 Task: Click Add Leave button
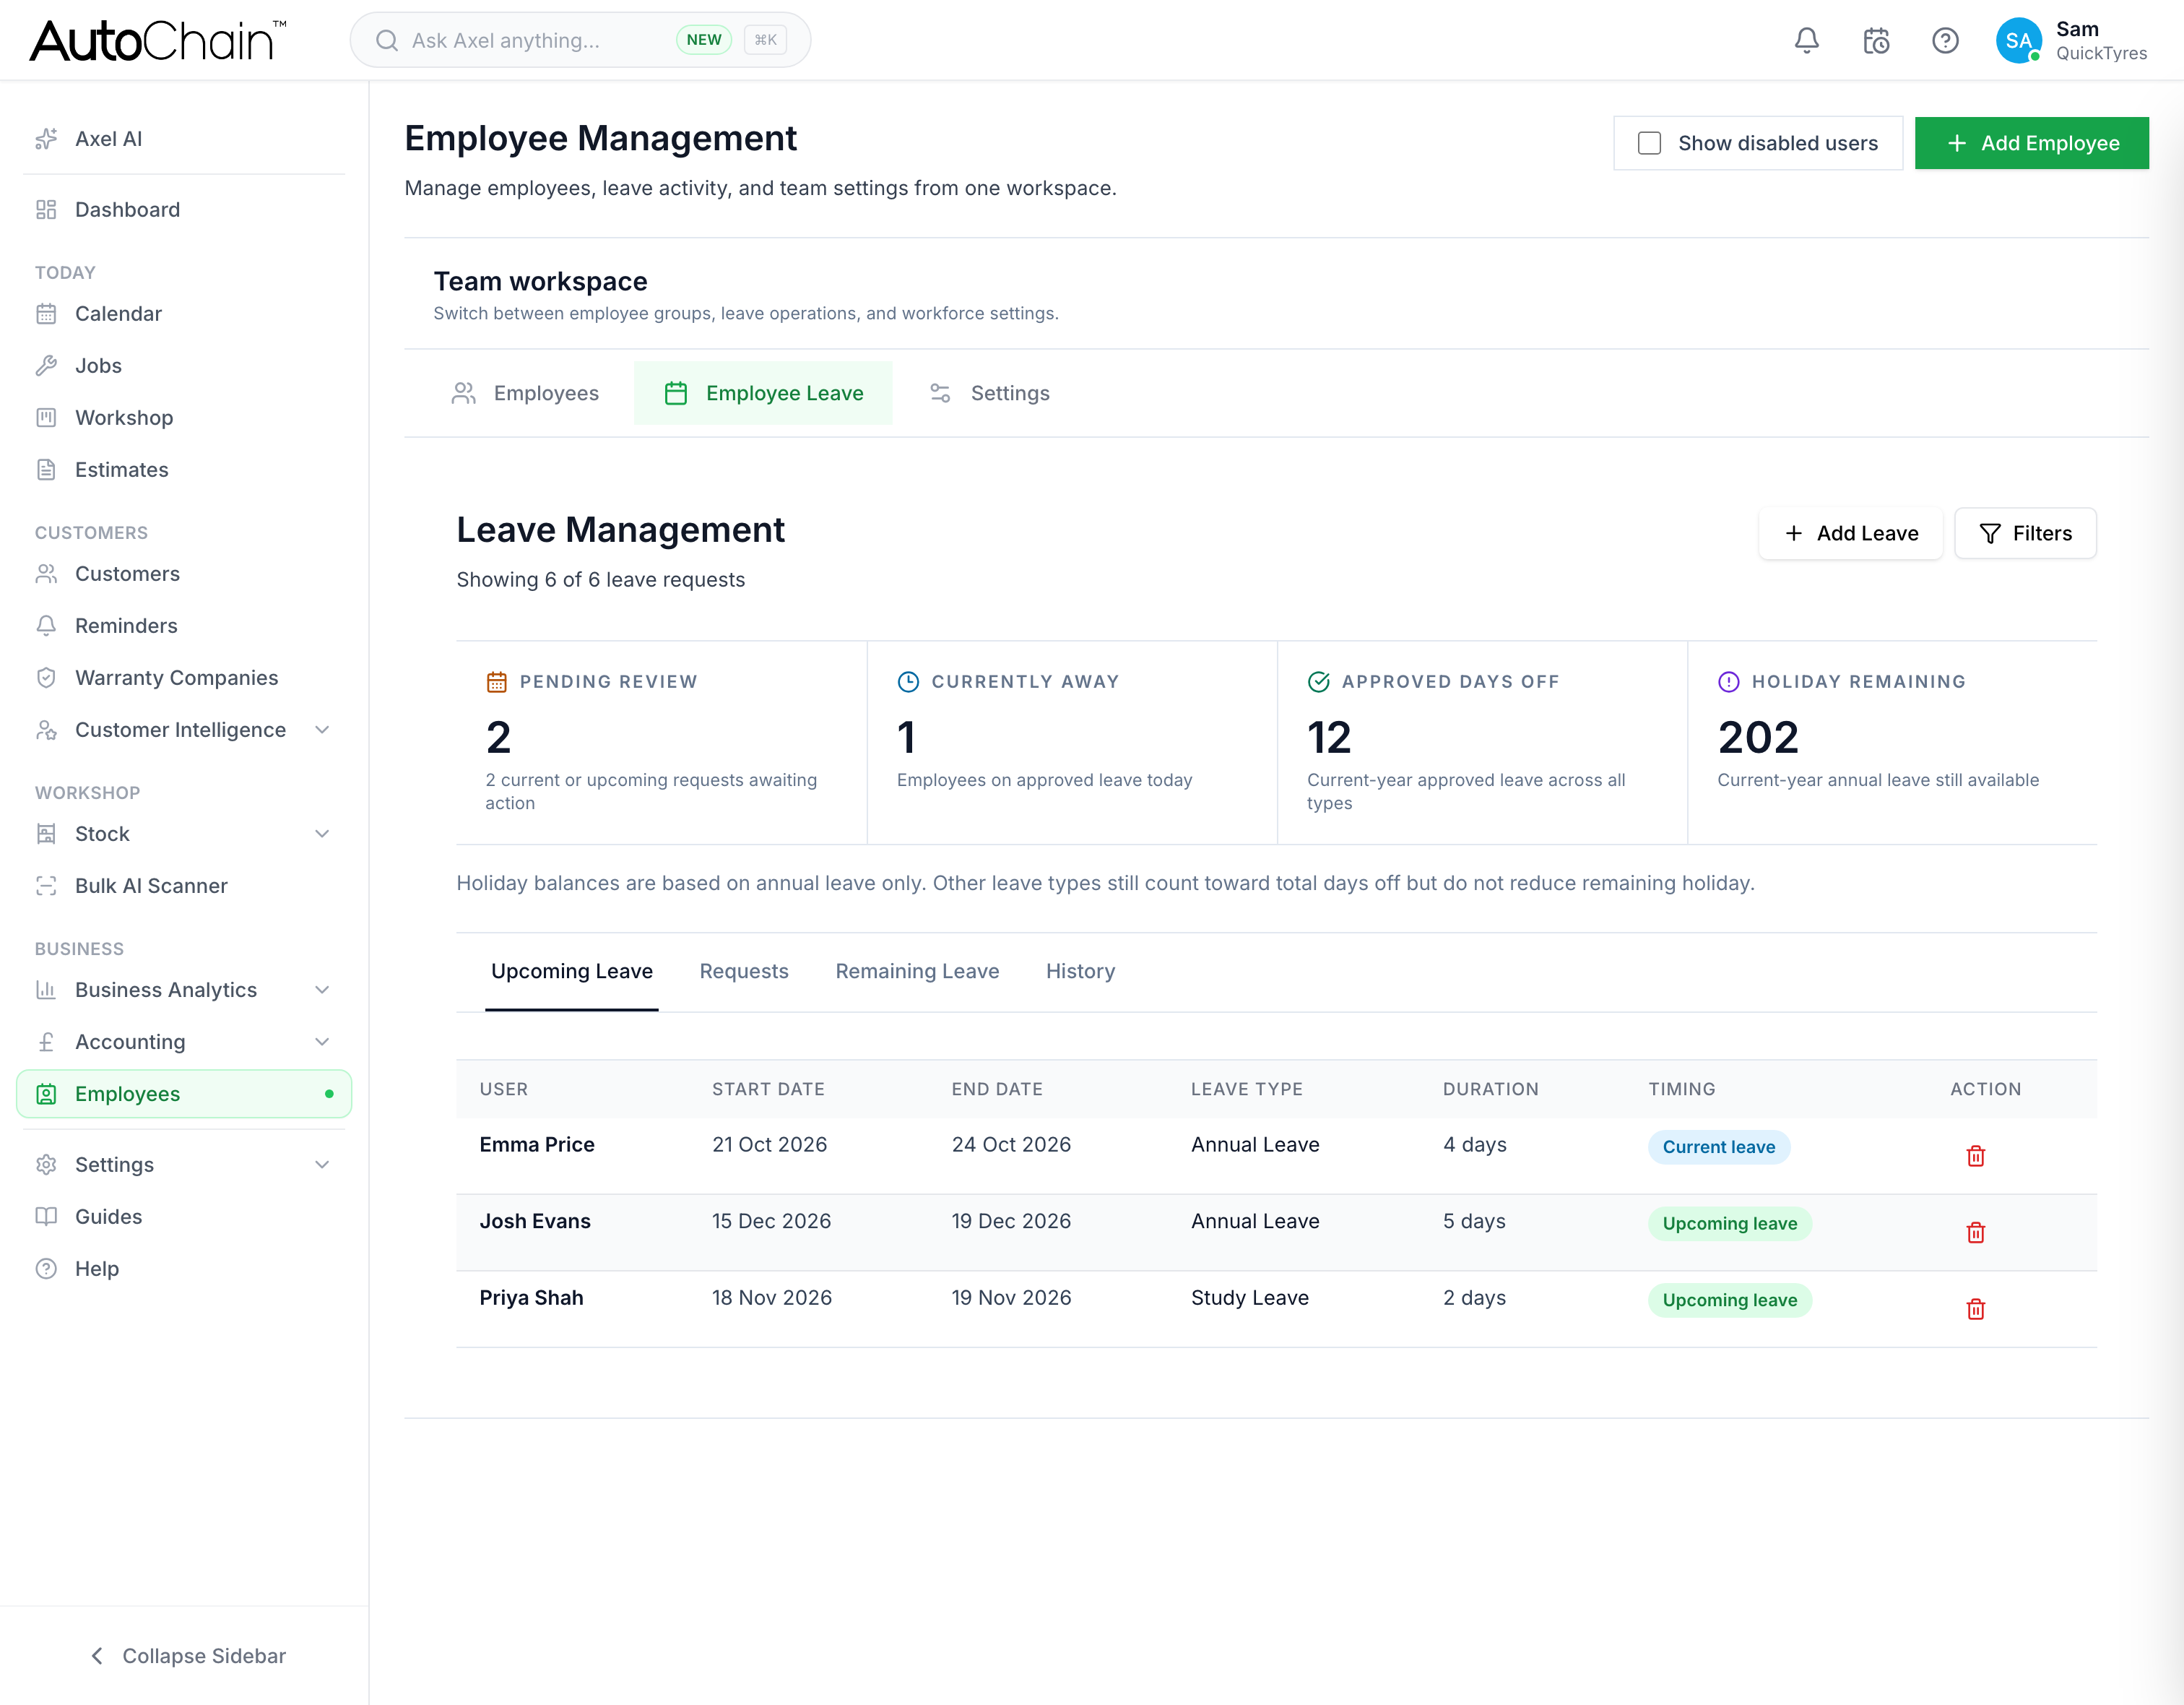click(x=1850, y=533)
